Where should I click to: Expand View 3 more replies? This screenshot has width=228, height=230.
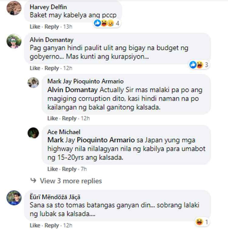tap(71, 181)
